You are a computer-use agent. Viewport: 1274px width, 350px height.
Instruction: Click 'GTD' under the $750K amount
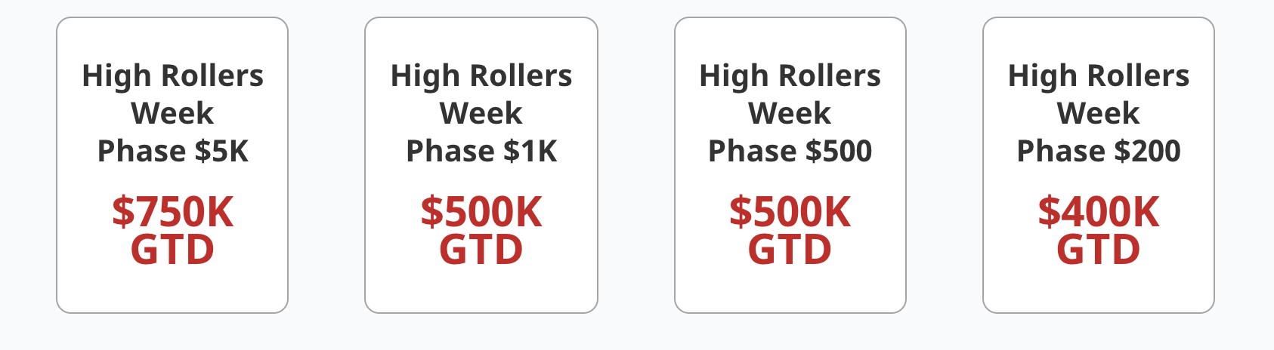click(x=172, y=250)
